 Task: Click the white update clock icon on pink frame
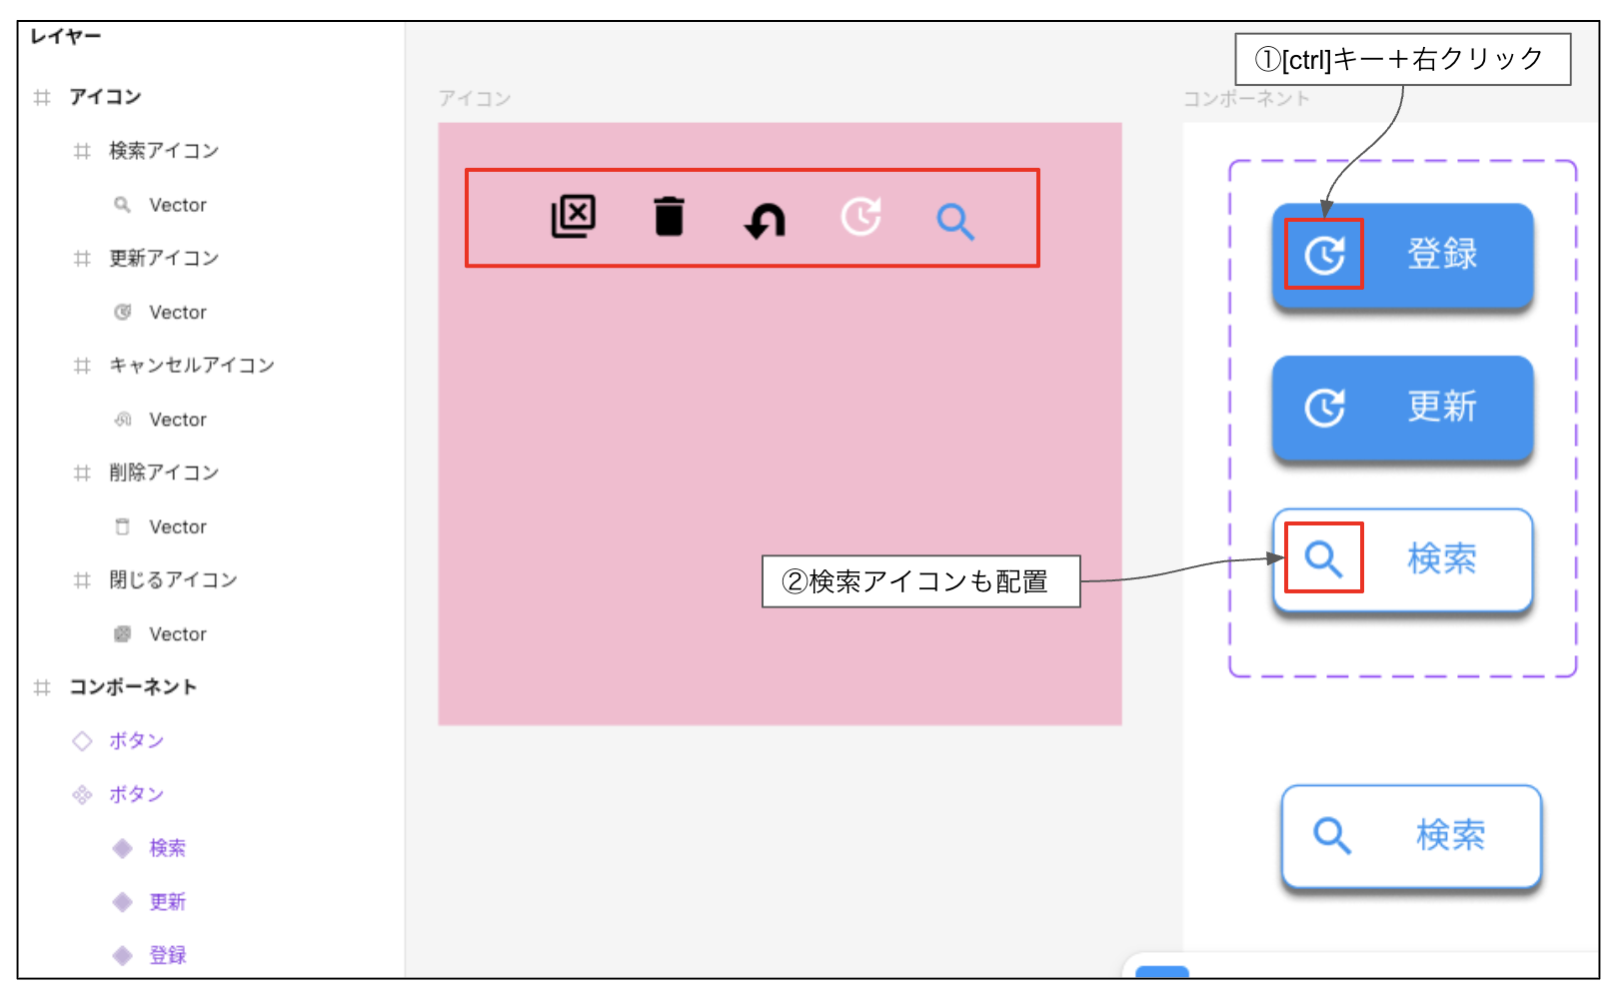pos(860,217)
